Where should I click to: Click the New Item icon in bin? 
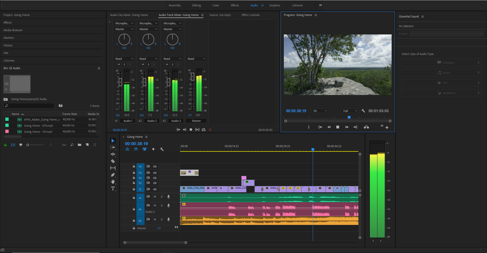click(x=87, y=145)
